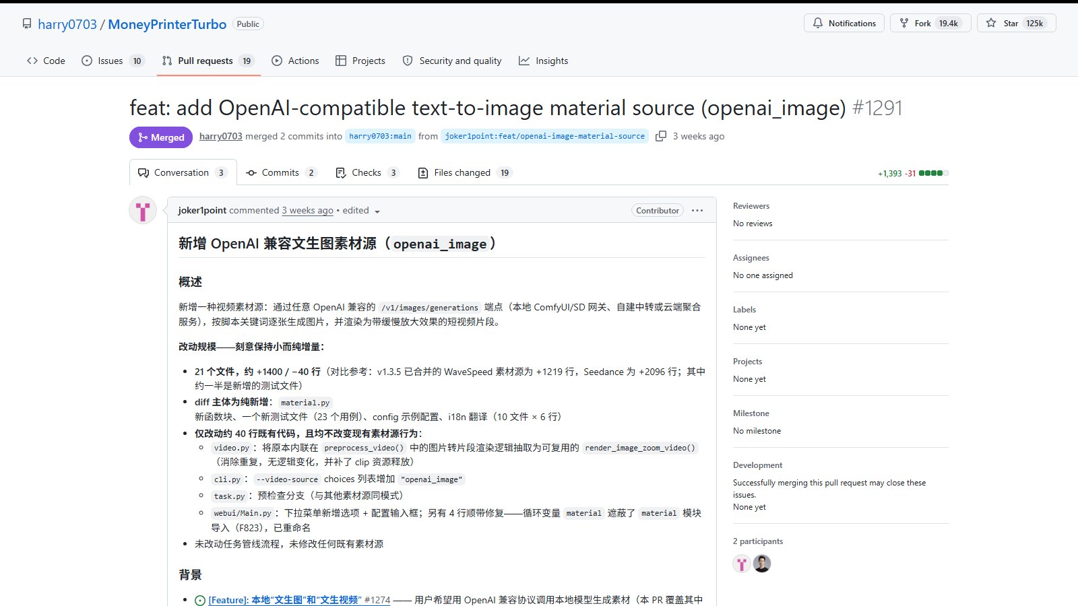Click the Labels sidebar heading
The width and height of the screenshot is (1078, 606).
tap(744, 310)
